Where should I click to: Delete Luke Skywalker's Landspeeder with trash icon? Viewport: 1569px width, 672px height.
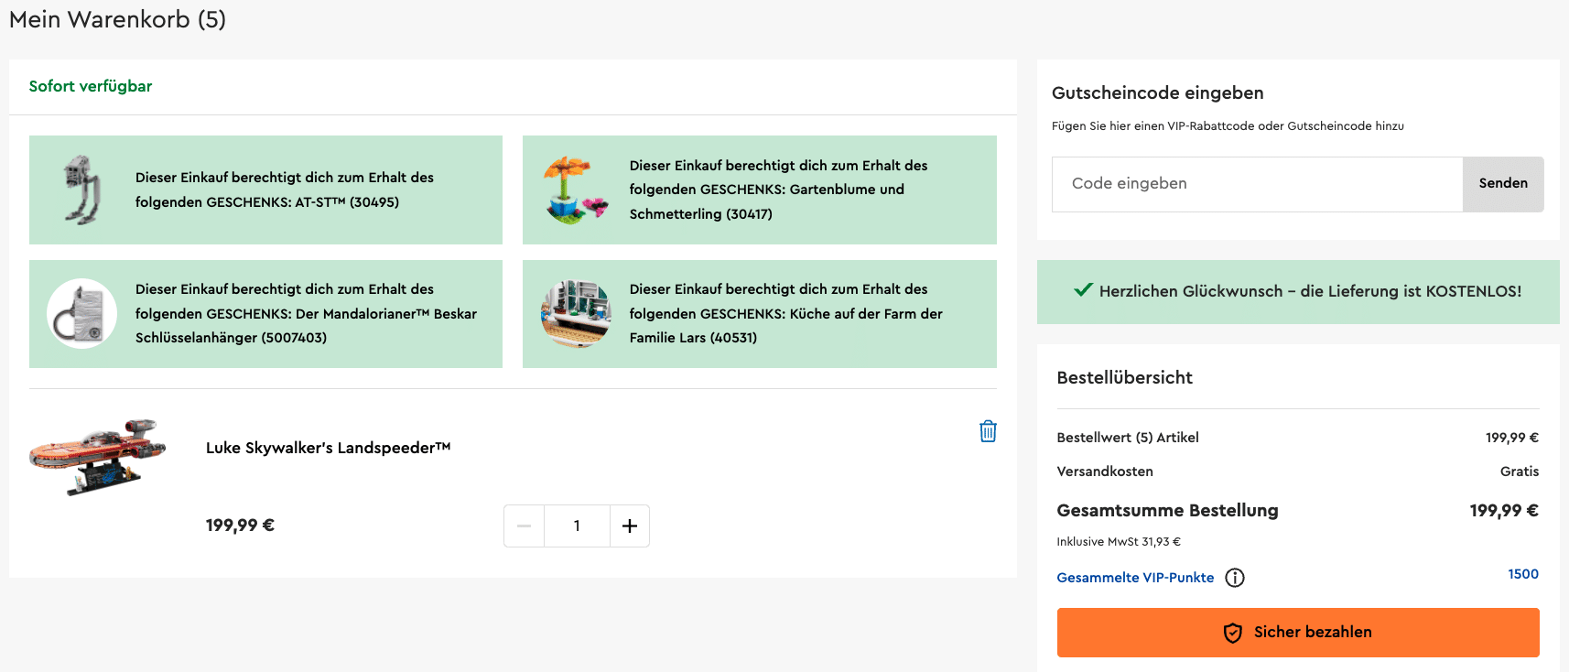pos(988,431)
